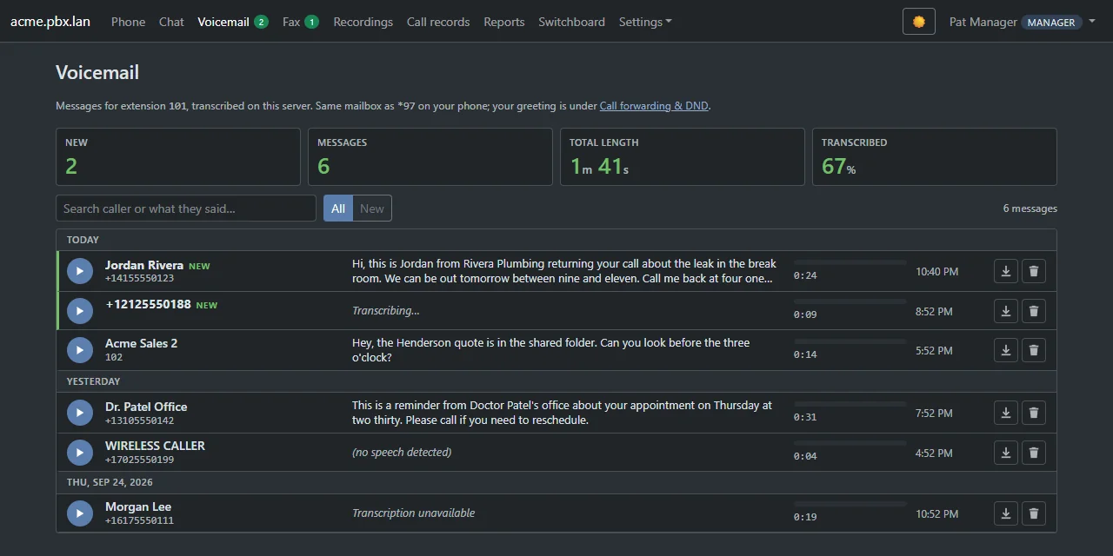Click 'Transcription unavailable' text

coord(414,513)
